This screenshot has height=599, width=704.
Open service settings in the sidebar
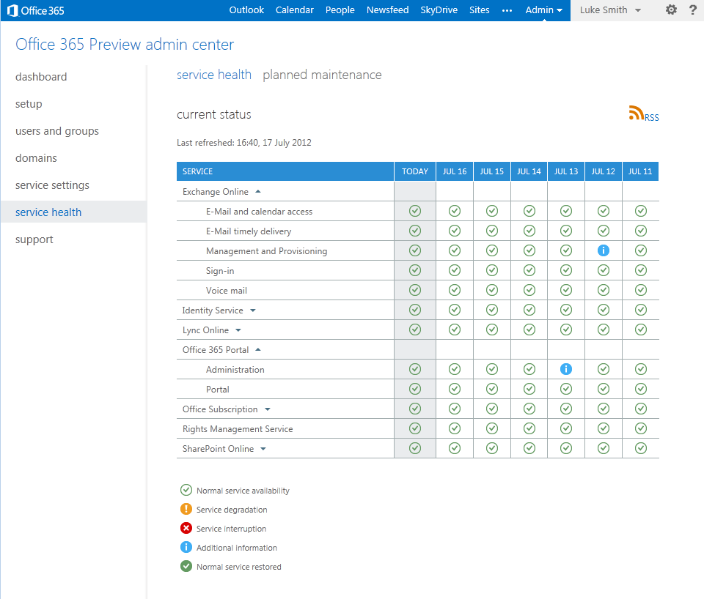52,185
